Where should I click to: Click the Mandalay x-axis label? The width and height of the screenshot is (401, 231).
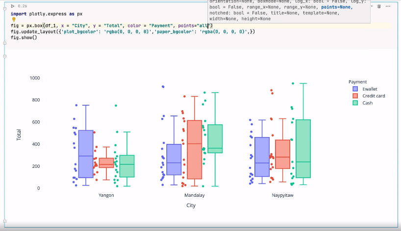click(x=195, y=195)
